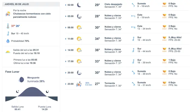Expand the 11:00 forecast row arrow
190x112 pixels.
[66, 39]
